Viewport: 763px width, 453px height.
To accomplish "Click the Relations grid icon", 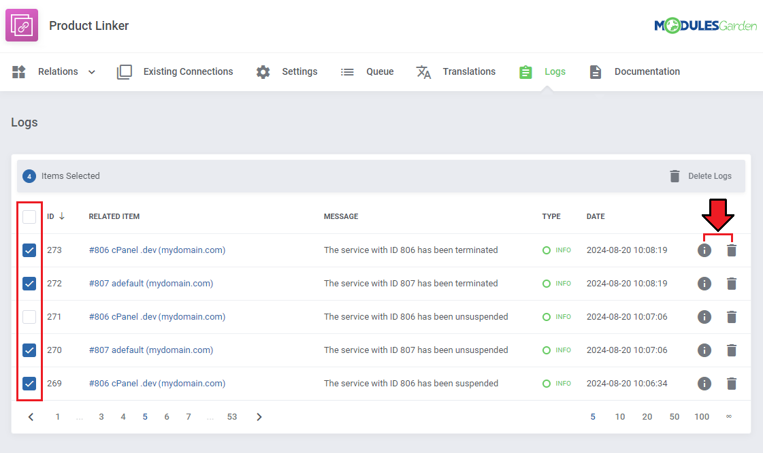I will tap(18, 72).
